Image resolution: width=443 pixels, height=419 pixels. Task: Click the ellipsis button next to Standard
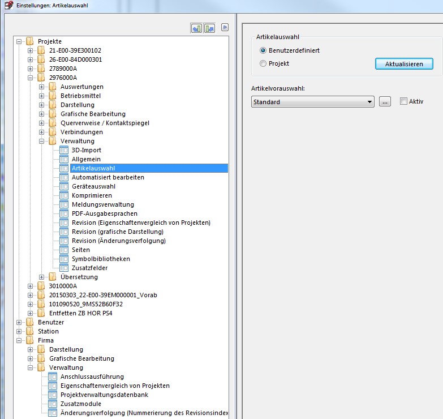(385, 101)
